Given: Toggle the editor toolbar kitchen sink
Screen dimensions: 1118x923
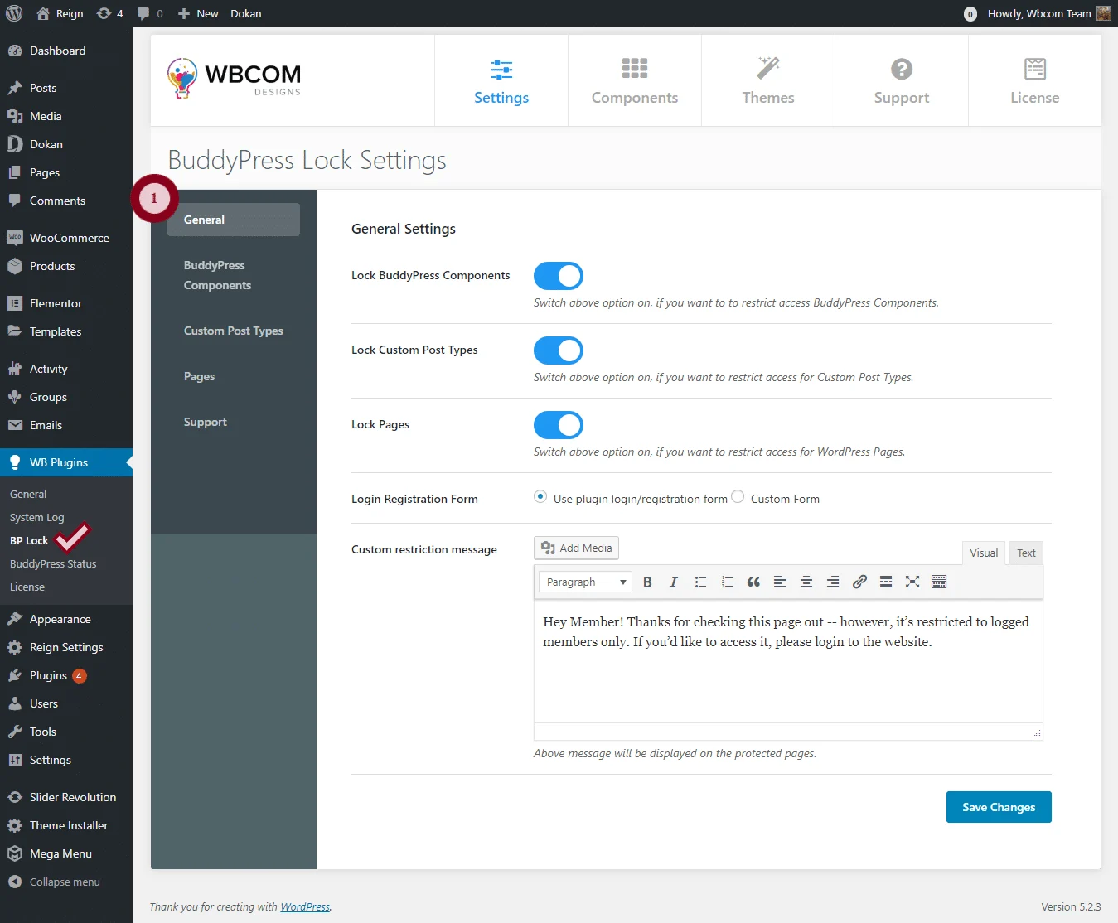Looking at the screenshot, I should (939, 582).
